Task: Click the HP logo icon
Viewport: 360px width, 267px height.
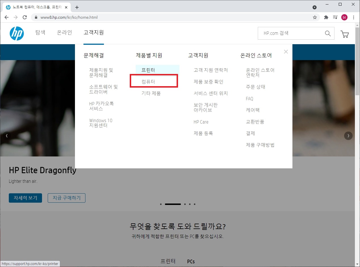Action: tap(17, 33)
